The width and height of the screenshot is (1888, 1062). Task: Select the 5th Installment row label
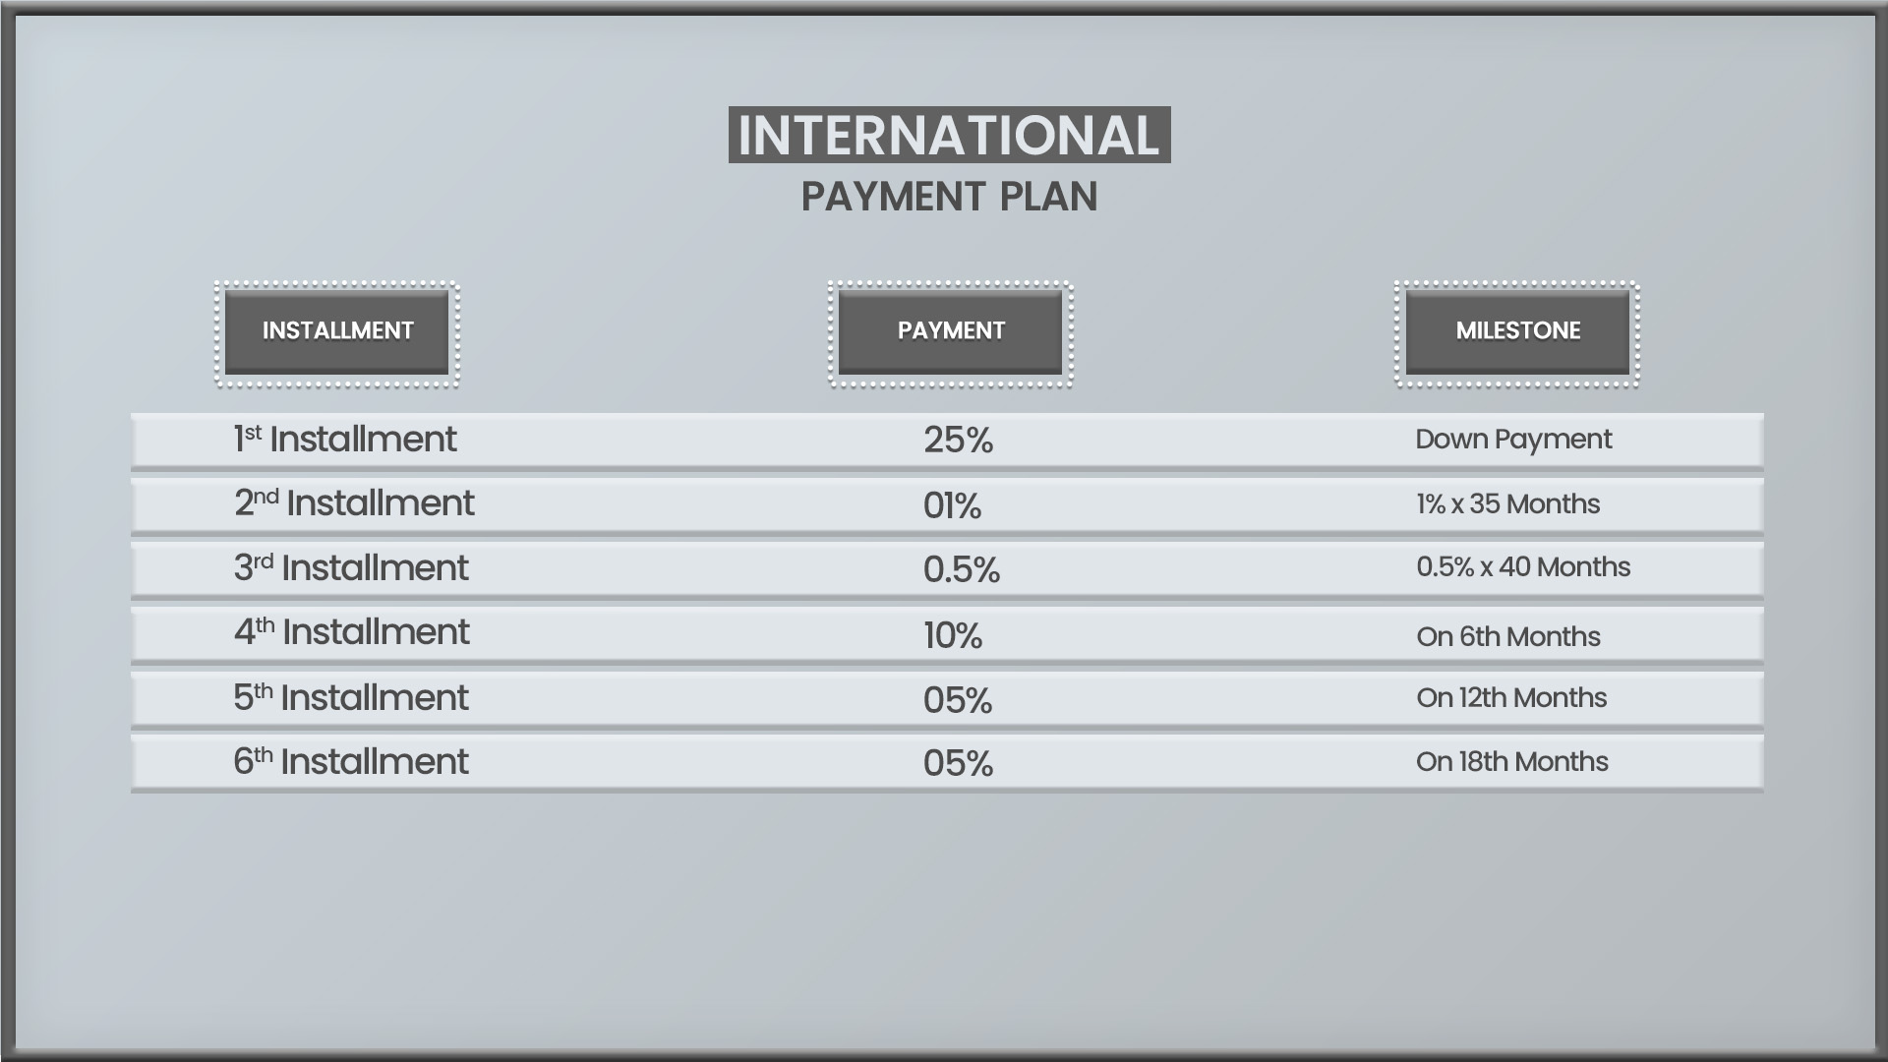[351, 697]
